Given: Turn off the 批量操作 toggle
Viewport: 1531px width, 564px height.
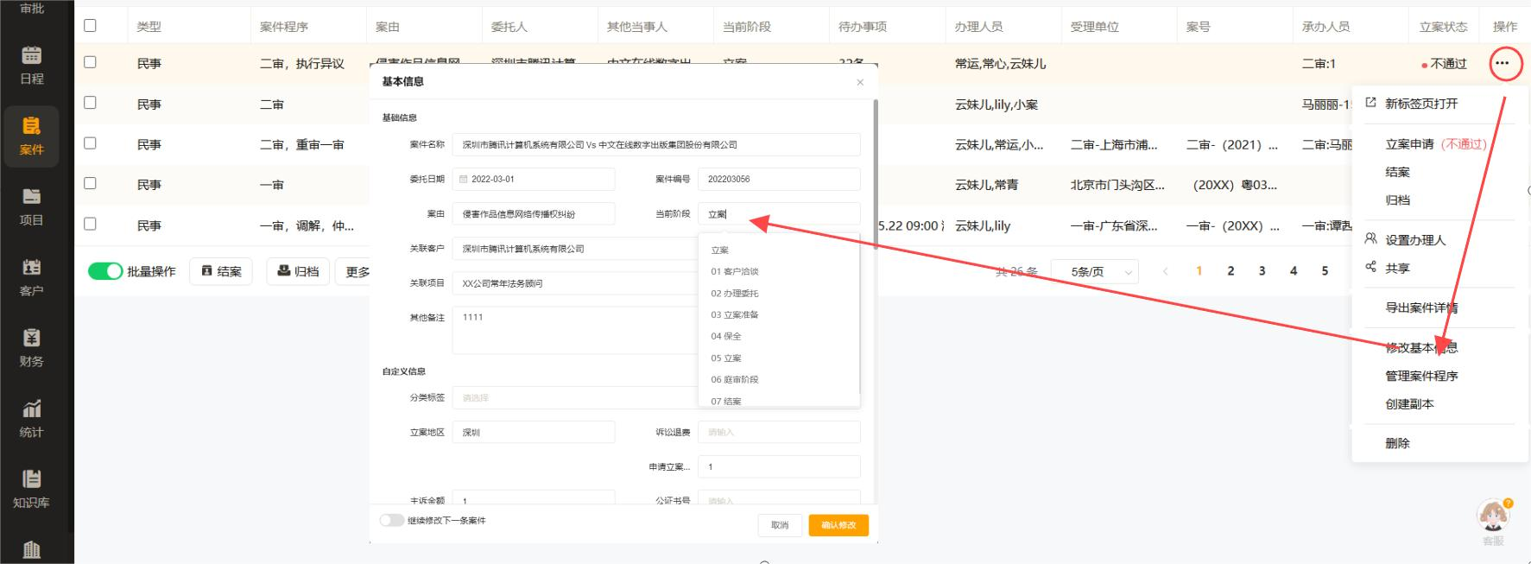Looking at the screenshot, I should (x=105, y=271).
